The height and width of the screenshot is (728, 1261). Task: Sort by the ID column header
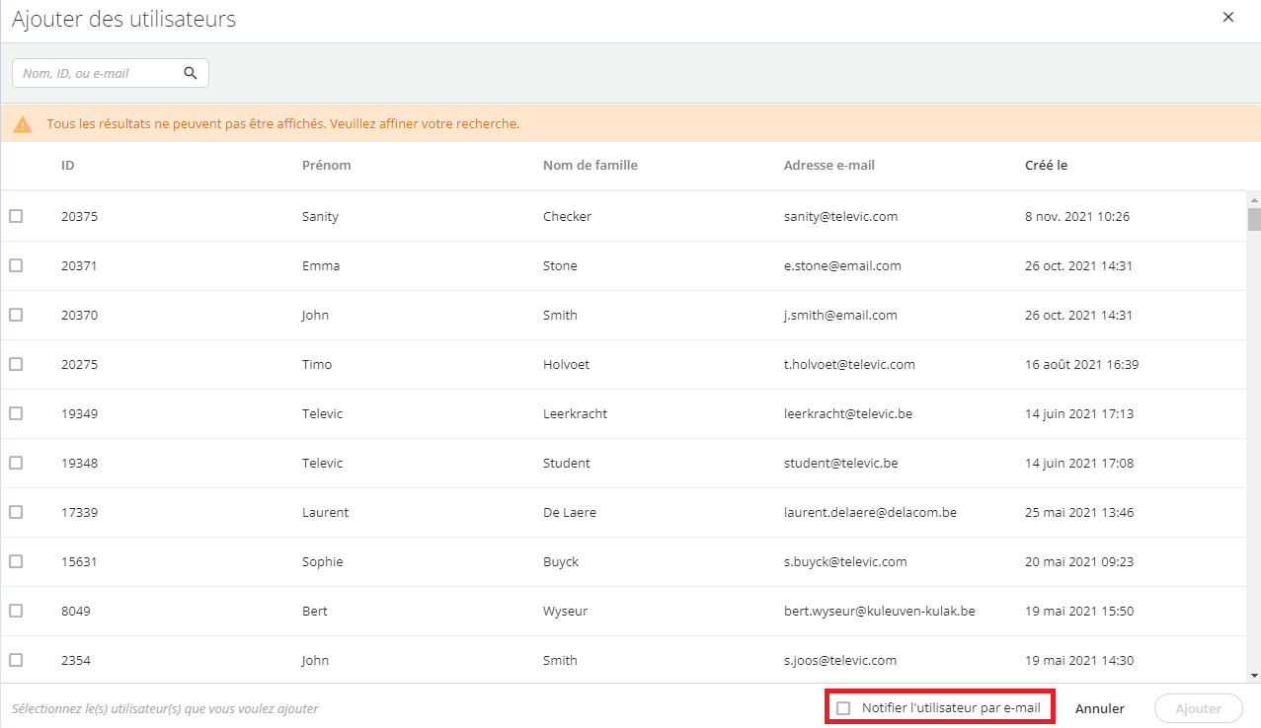(67, 165)
